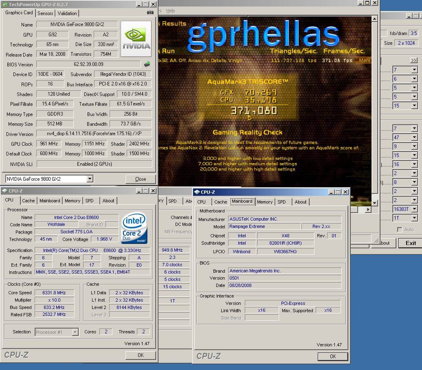Click the front CPU-Z Mainboard window title icon

pyautogui.click(x=197, y=192)
